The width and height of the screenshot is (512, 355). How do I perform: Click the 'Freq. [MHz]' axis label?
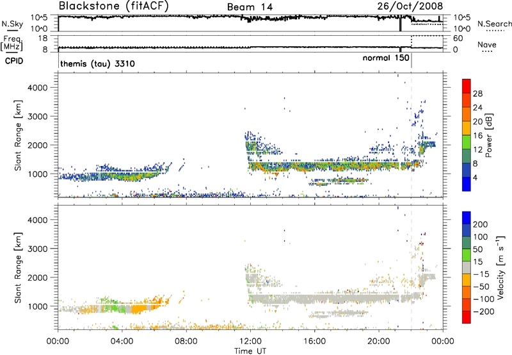point(12,44)
